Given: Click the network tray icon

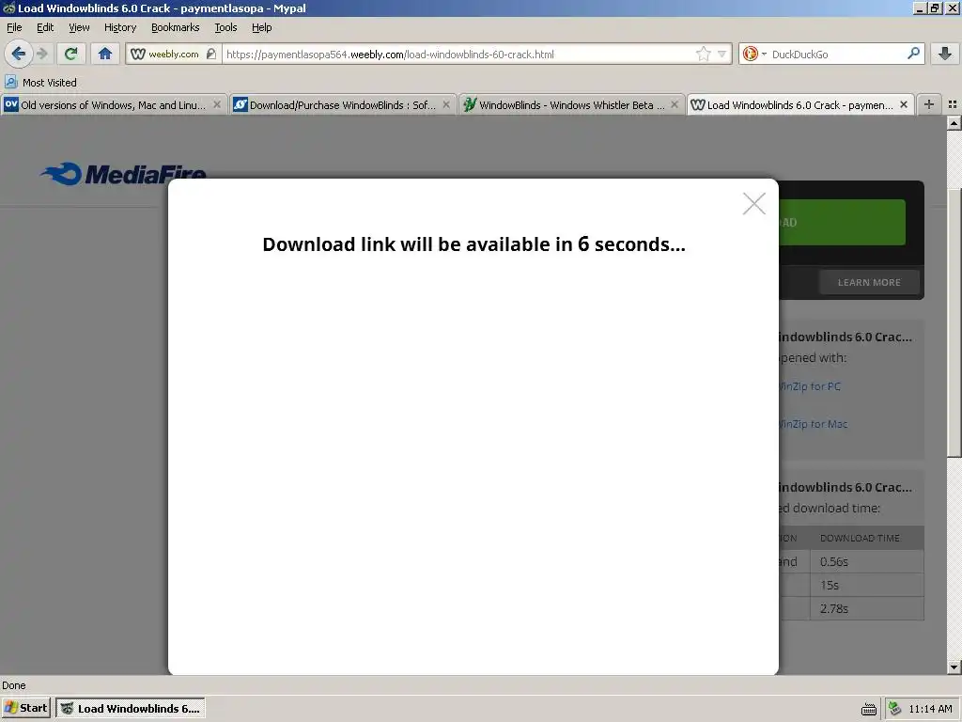Looking at the screenshot, I should pos(895,709).
